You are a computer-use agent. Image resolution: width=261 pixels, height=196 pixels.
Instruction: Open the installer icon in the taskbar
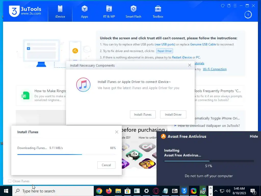coord(203,191)
